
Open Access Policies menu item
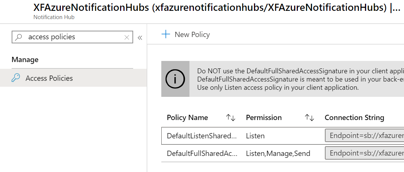(74, 78)
